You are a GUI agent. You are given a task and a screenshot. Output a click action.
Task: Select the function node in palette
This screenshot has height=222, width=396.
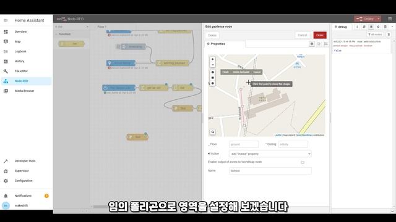(72, 44)
